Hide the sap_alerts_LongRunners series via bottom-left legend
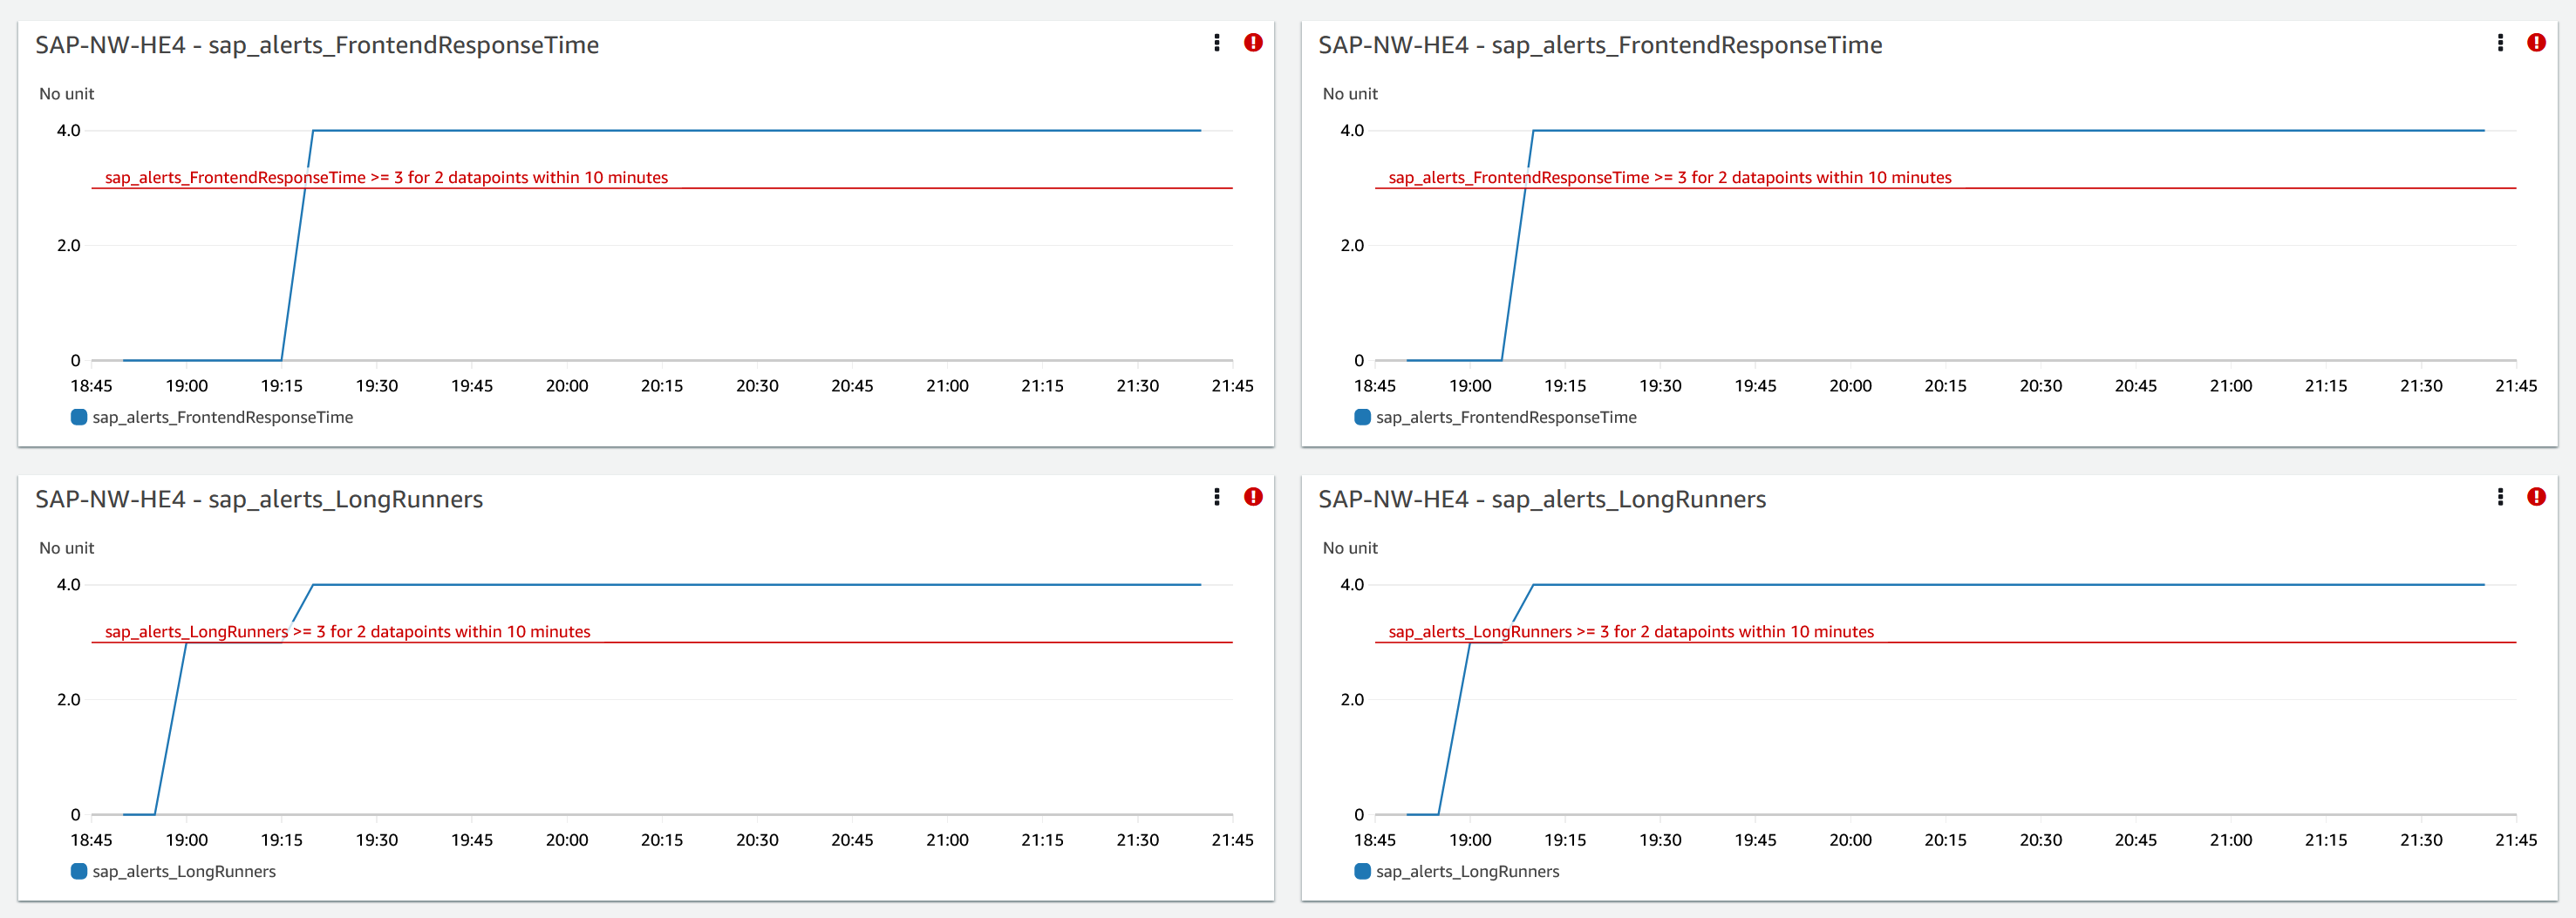Viewport: 2576px width, 918px height. (x=183, y=871)
